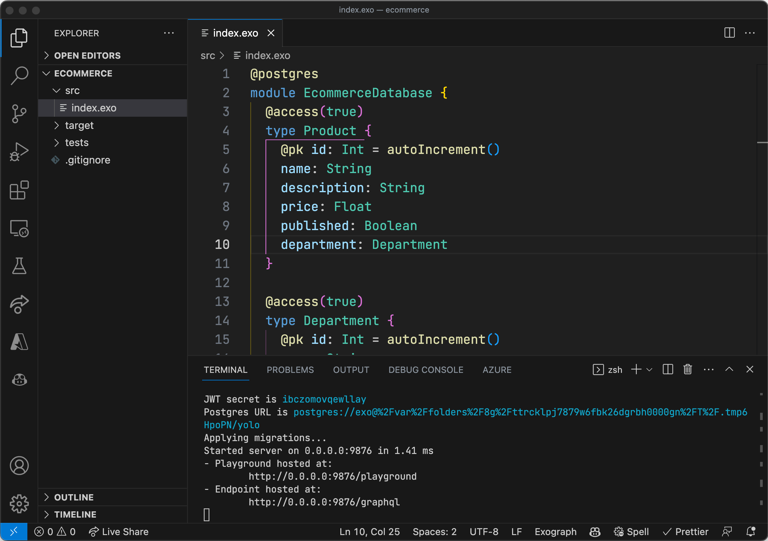Switch to the DEBUG CONSOLE tab
The width and height of the screenshot is (768, 541).
[425, 370]
